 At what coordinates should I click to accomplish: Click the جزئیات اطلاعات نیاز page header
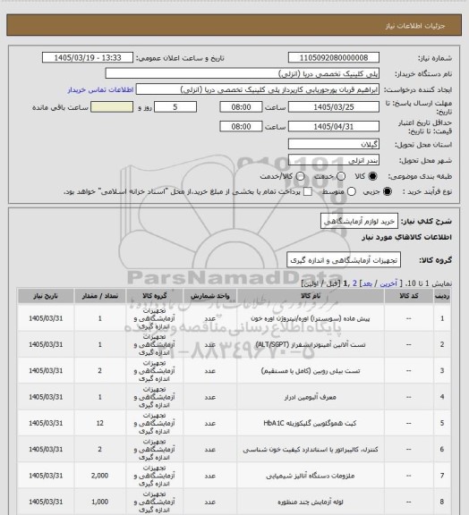pos(415,26)
